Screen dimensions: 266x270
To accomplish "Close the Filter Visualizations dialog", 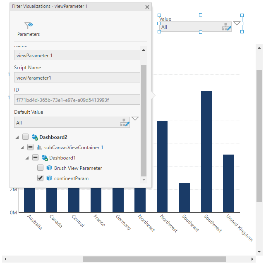I will (x=147, y=7).
